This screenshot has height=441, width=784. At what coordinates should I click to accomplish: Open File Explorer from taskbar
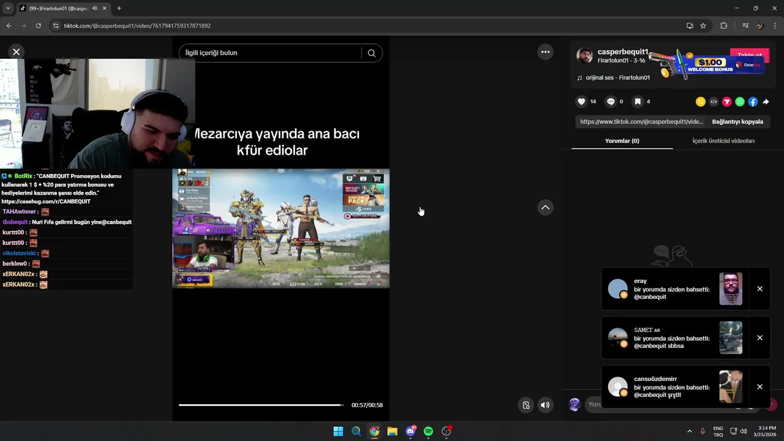392,431
